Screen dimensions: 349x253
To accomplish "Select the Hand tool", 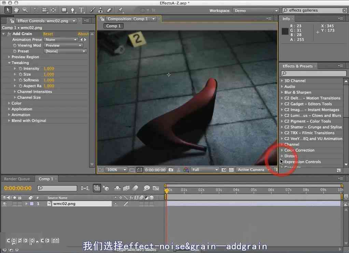I will 16,10.
